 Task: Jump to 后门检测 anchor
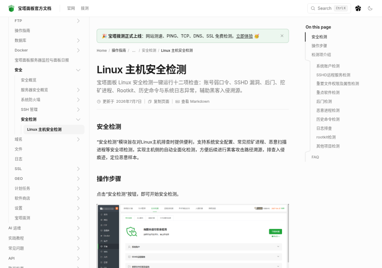[x=324, y=102]
